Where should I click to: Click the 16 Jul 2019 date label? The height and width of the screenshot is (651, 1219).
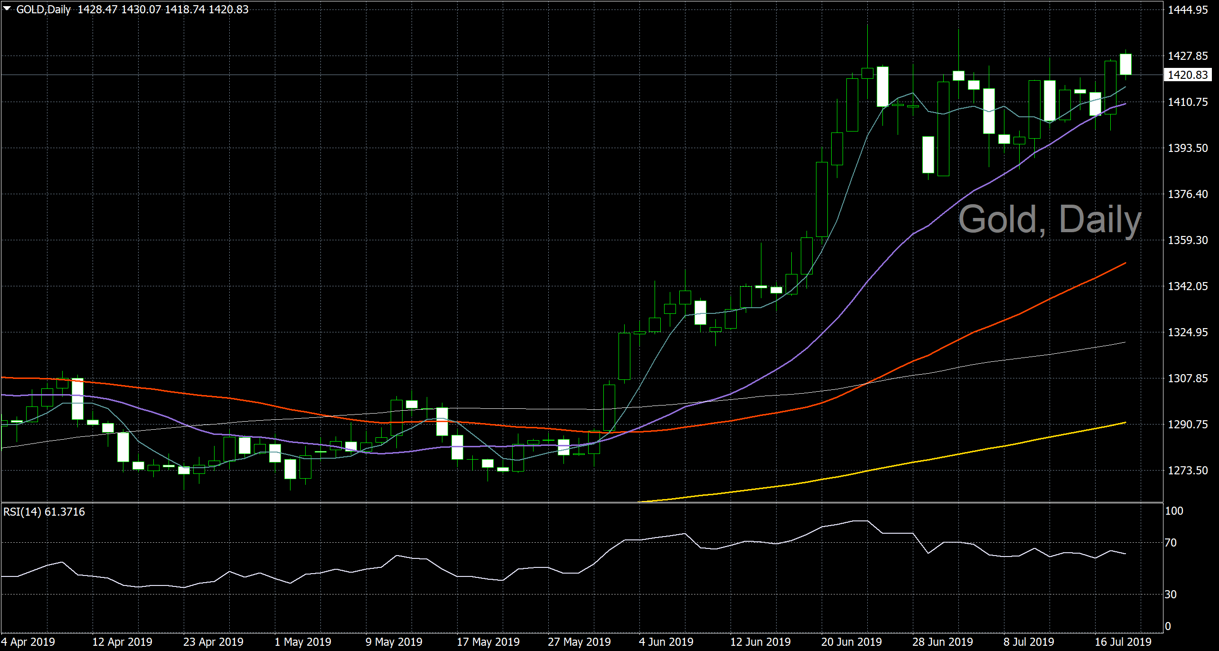[1123, 642]
